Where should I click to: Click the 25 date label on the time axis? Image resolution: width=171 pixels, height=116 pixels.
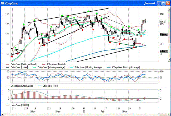27,109
